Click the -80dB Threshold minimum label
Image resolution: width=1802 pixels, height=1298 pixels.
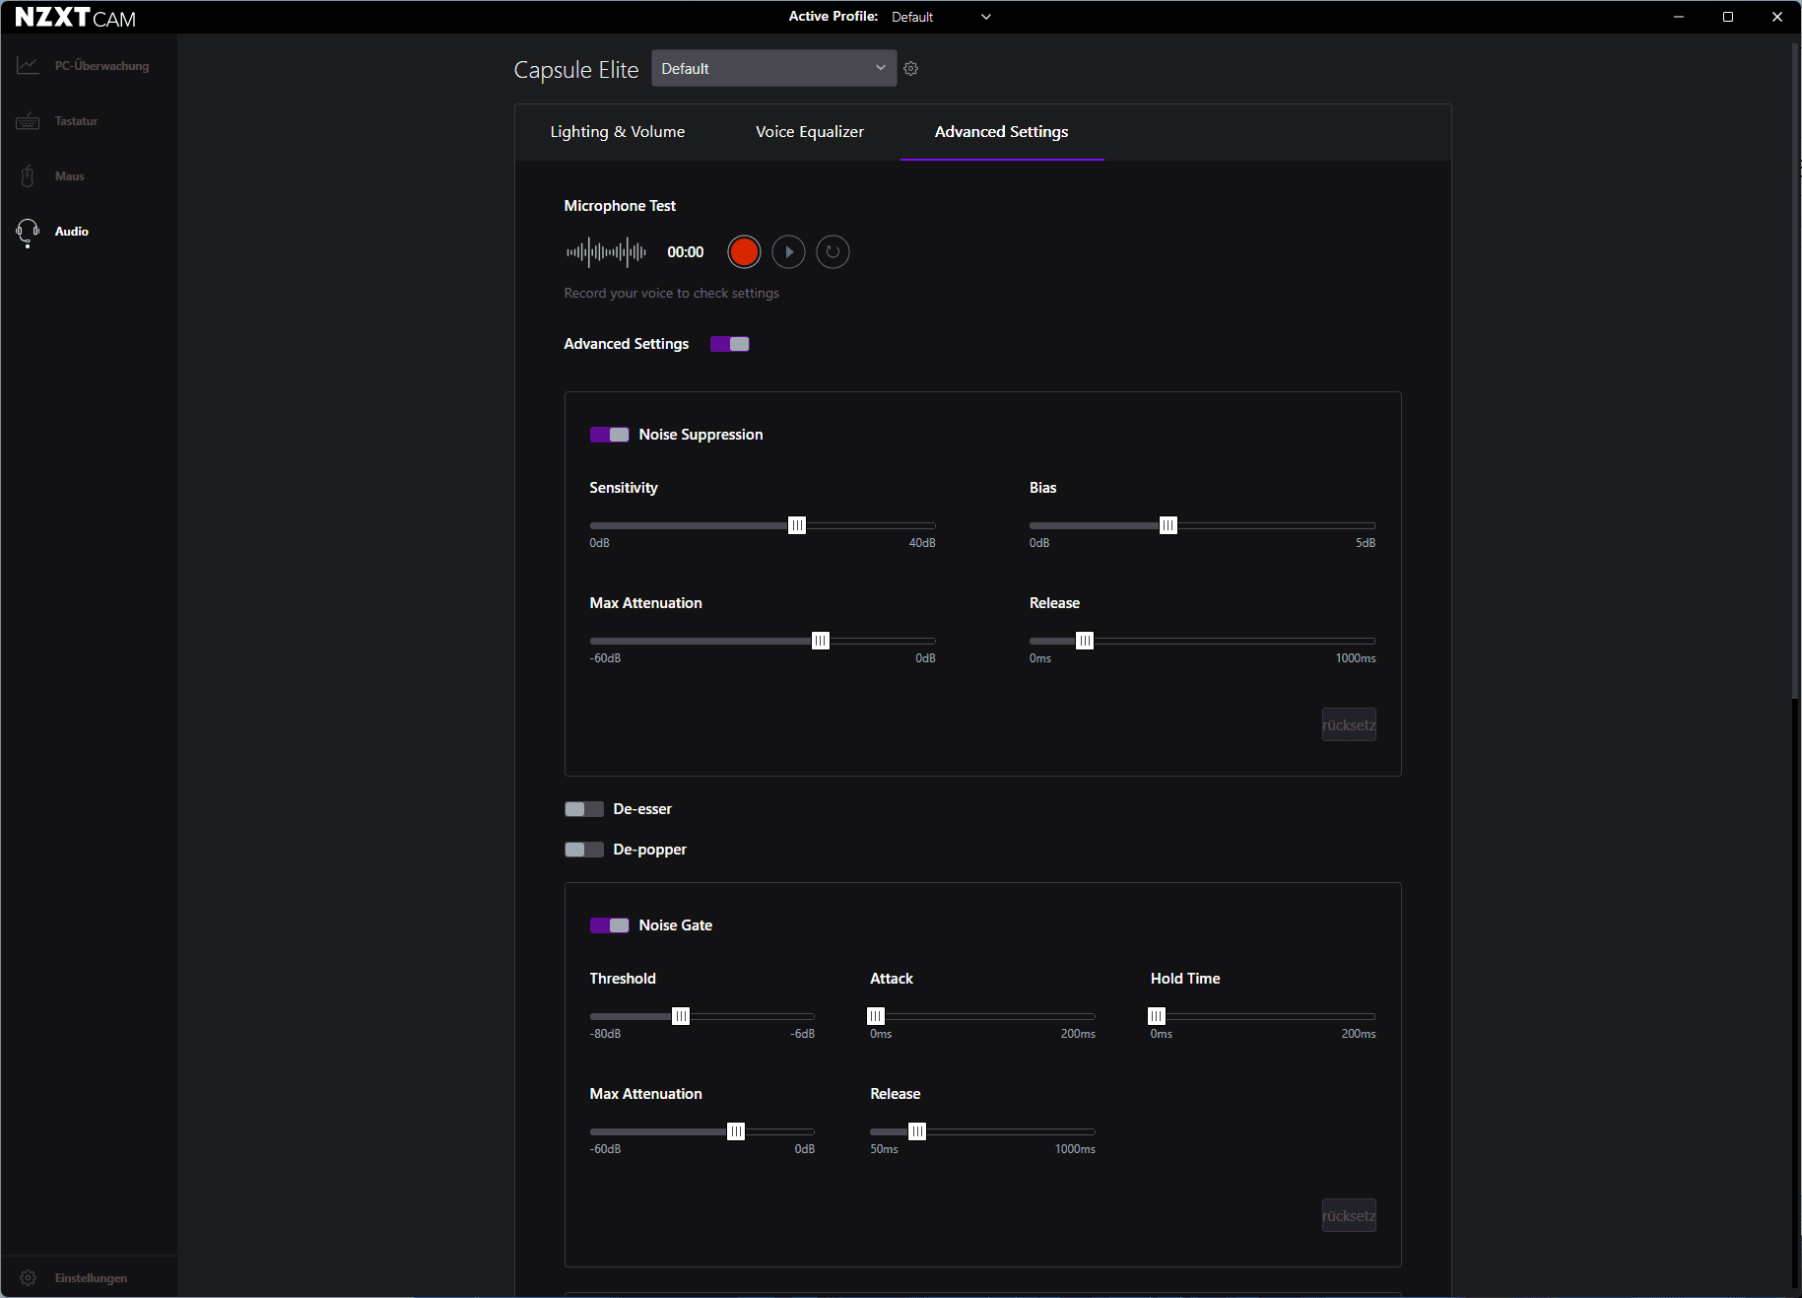(x=605, y=1034)
